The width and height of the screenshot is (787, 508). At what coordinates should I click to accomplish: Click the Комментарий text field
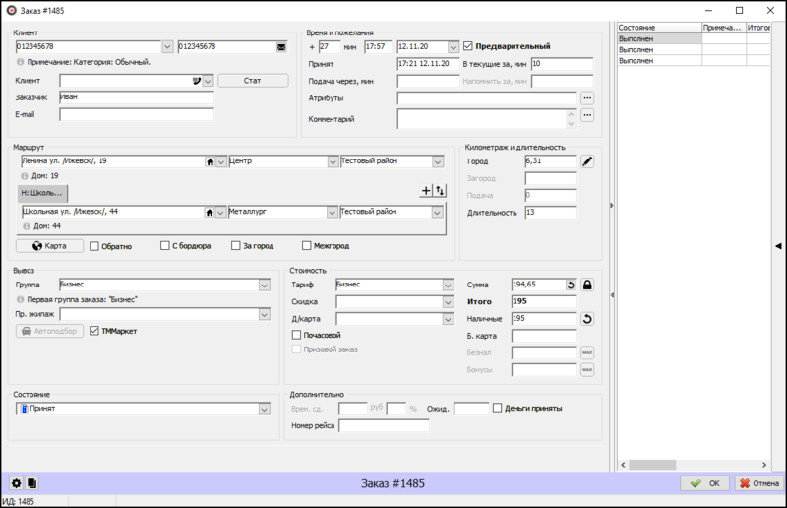pos(482,119)
